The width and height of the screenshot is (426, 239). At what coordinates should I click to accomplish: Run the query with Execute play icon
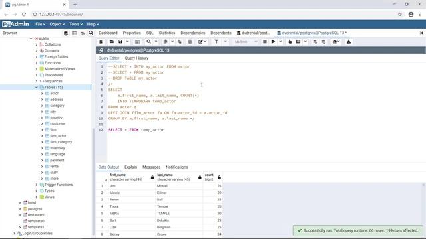coord(273,42)
